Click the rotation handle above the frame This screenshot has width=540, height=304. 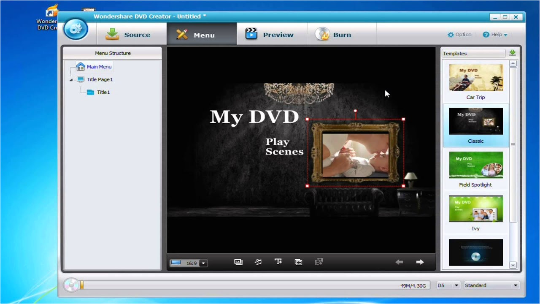pyautogui.click(x=355, y=111)
